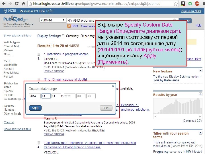Click Sign in to NCBI link

pos(191,11)
